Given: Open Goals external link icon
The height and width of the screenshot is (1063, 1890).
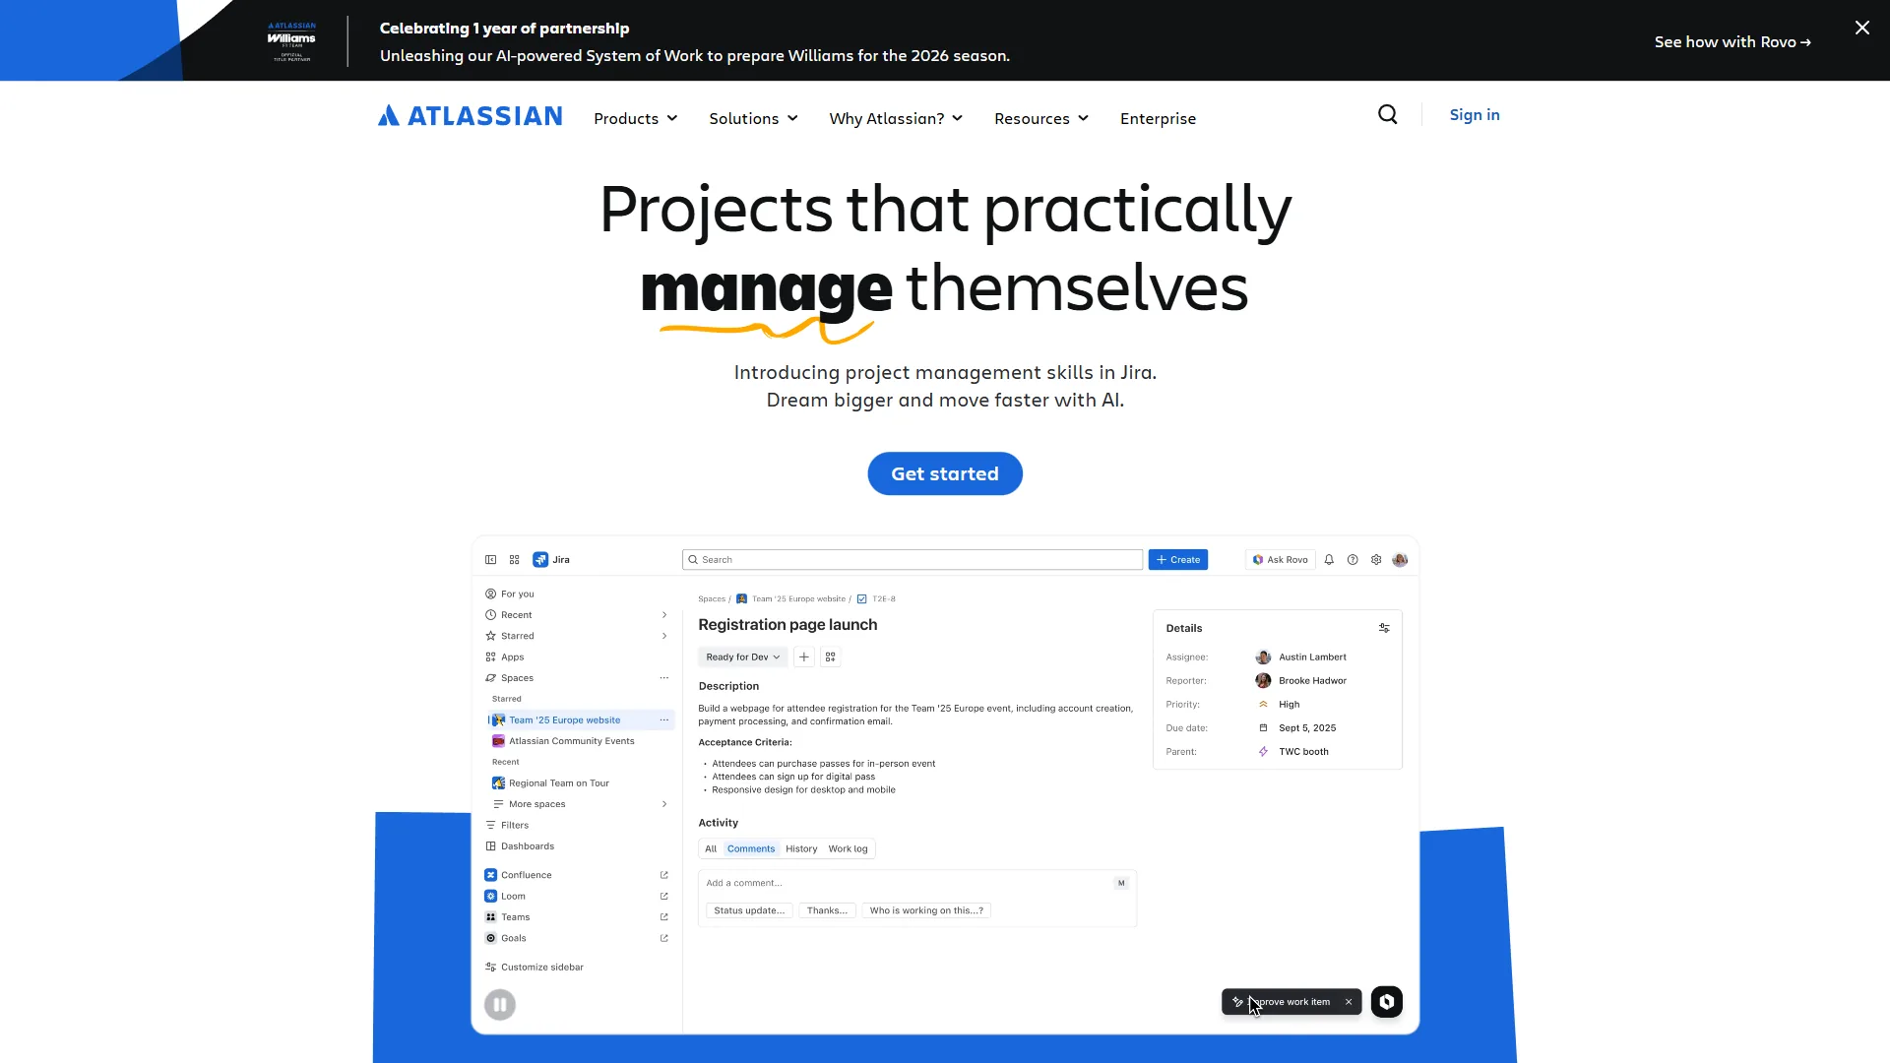Looking at the screenshot, I should pyautogui.click(x=663, y=939).
